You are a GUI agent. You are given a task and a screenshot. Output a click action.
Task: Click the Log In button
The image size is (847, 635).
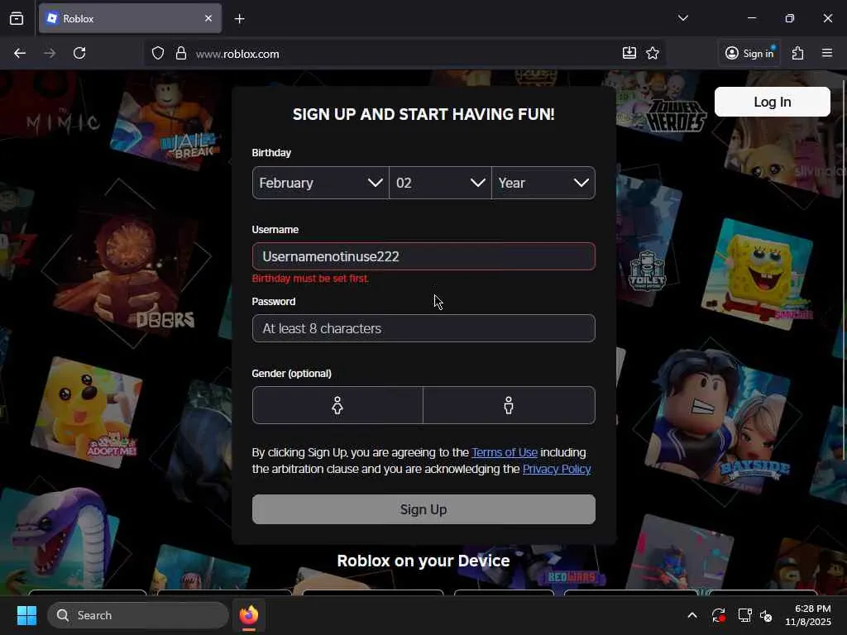coord(772,102)
